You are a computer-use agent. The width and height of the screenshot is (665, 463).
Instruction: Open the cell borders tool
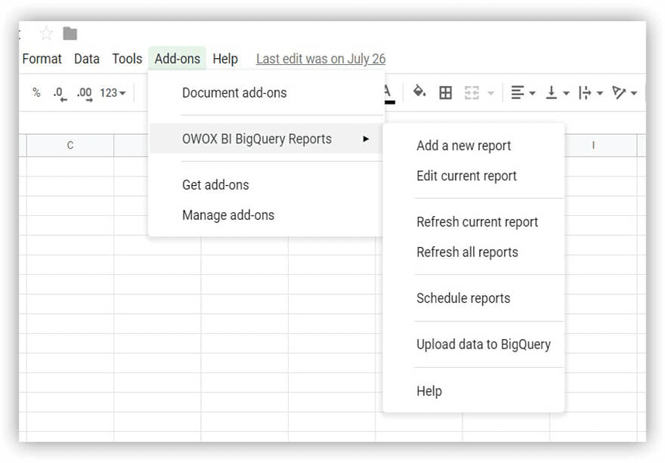point(445,93)
